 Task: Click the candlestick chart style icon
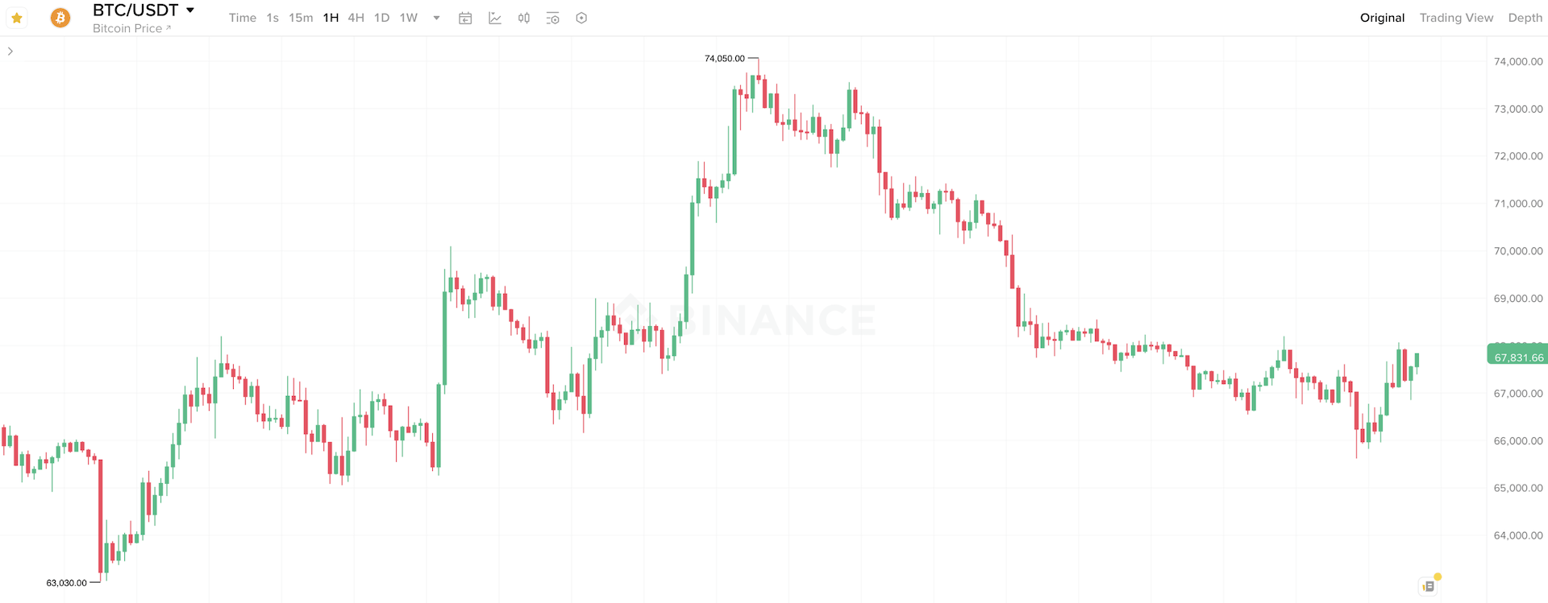tap(524, 18)
